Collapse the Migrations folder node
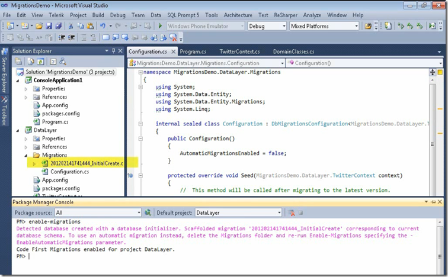Screen dimensions: 448x277 pos(25,156)
